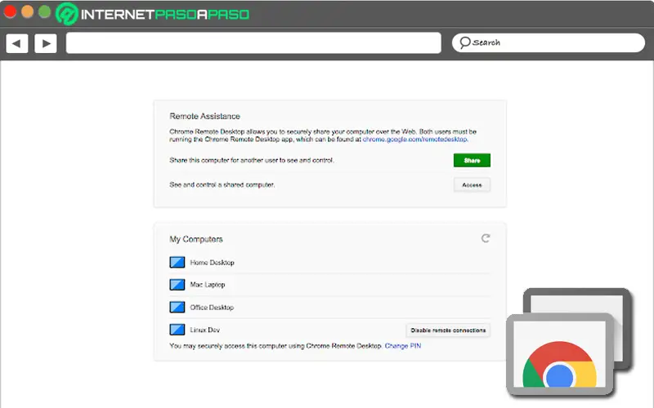Click the browser back arrow button

(17, 43)
